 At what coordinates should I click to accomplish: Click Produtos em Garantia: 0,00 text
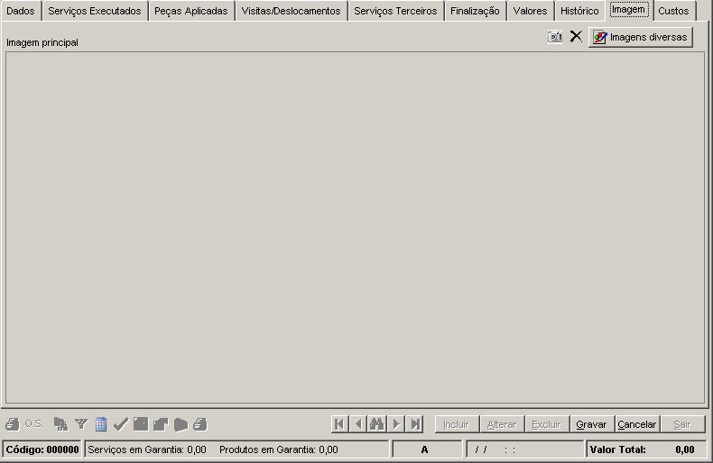pos(279,449)
